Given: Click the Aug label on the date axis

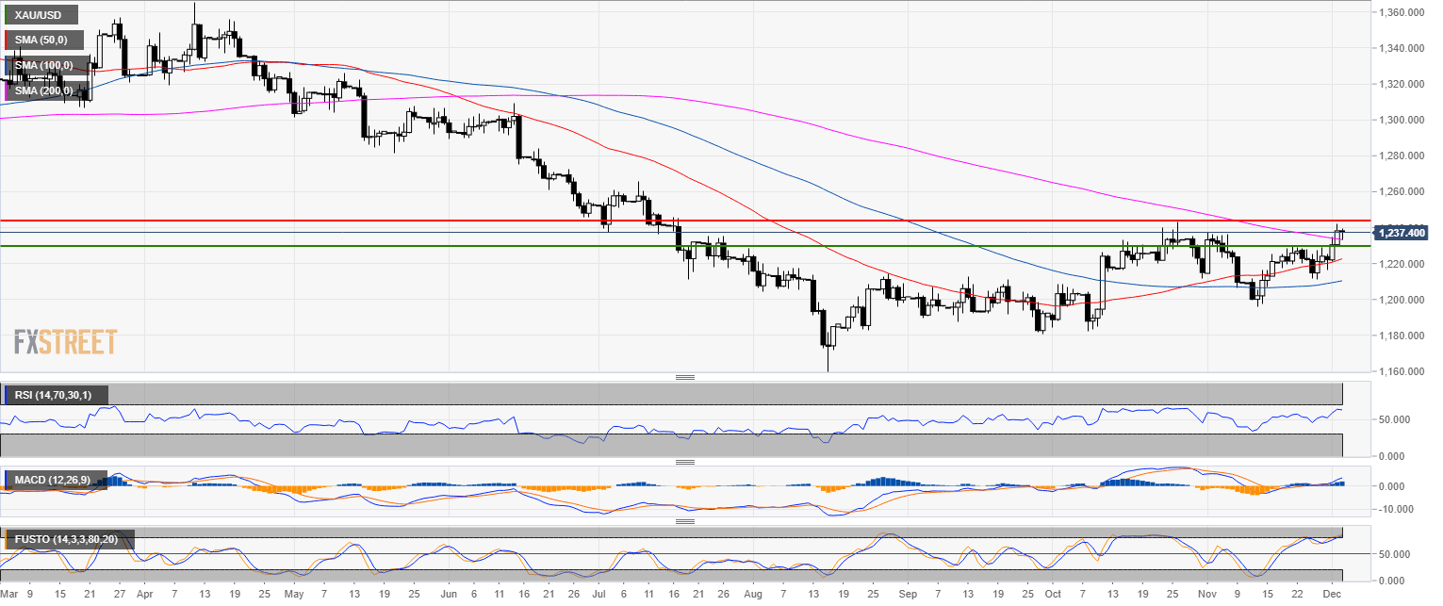Looking at the screenshot, I should (x=751, y=596).
